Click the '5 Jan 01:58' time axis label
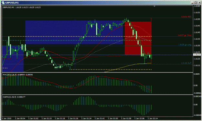Screen dimensions: 202x121 pos(126,118)
